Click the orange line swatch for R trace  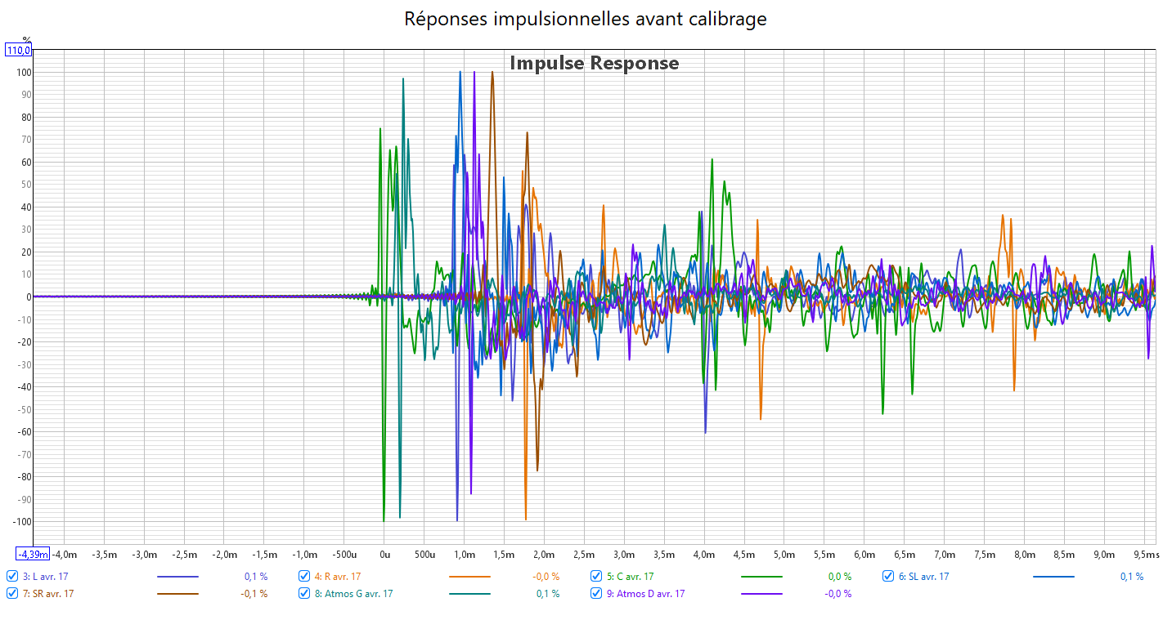[469, 577]
